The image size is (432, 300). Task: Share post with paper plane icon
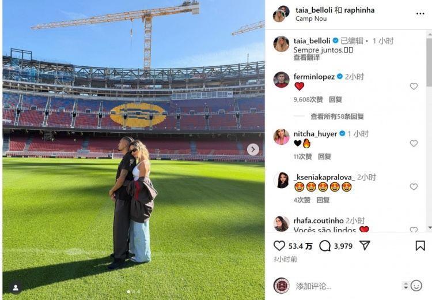click(x=365, y=245)
